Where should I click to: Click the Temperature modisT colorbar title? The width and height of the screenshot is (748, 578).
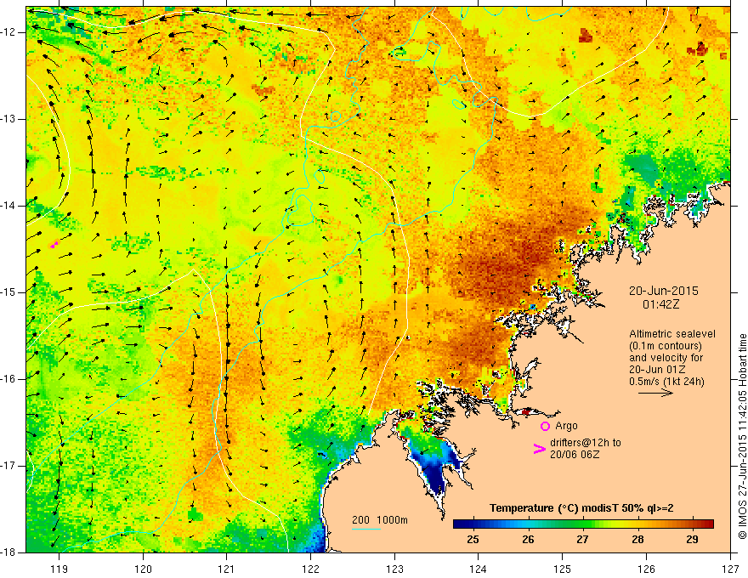pyautogui.click(x=581, y=508)
